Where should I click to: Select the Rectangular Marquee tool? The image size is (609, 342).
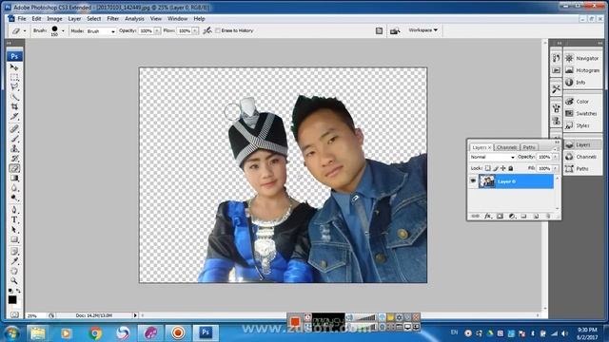(14, 77)
